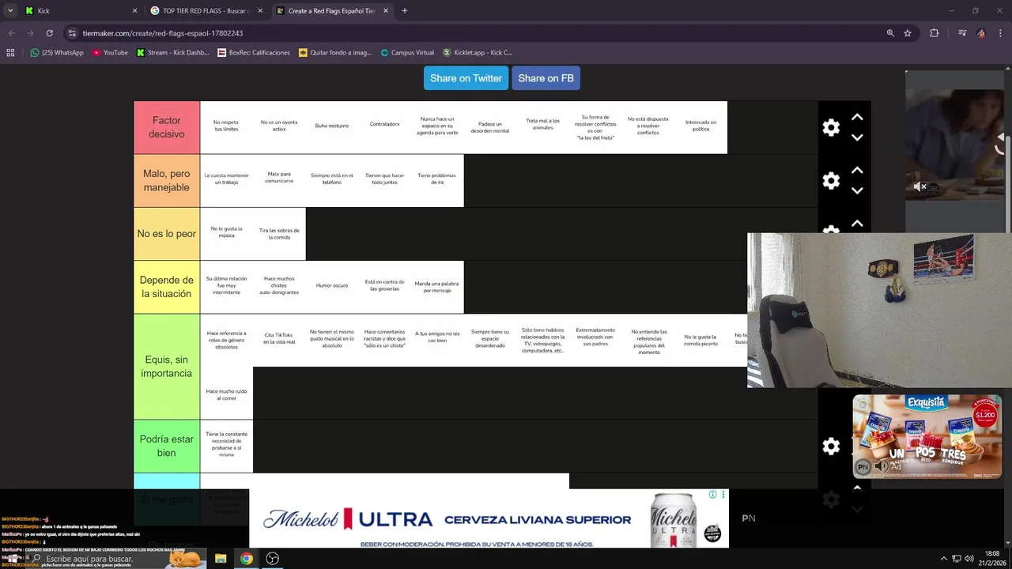Open the Stream - Kick Dashboard bookmark
The width and height of the screenshot is (1012, 569).
pyautogui.click(x=172, y=53)
